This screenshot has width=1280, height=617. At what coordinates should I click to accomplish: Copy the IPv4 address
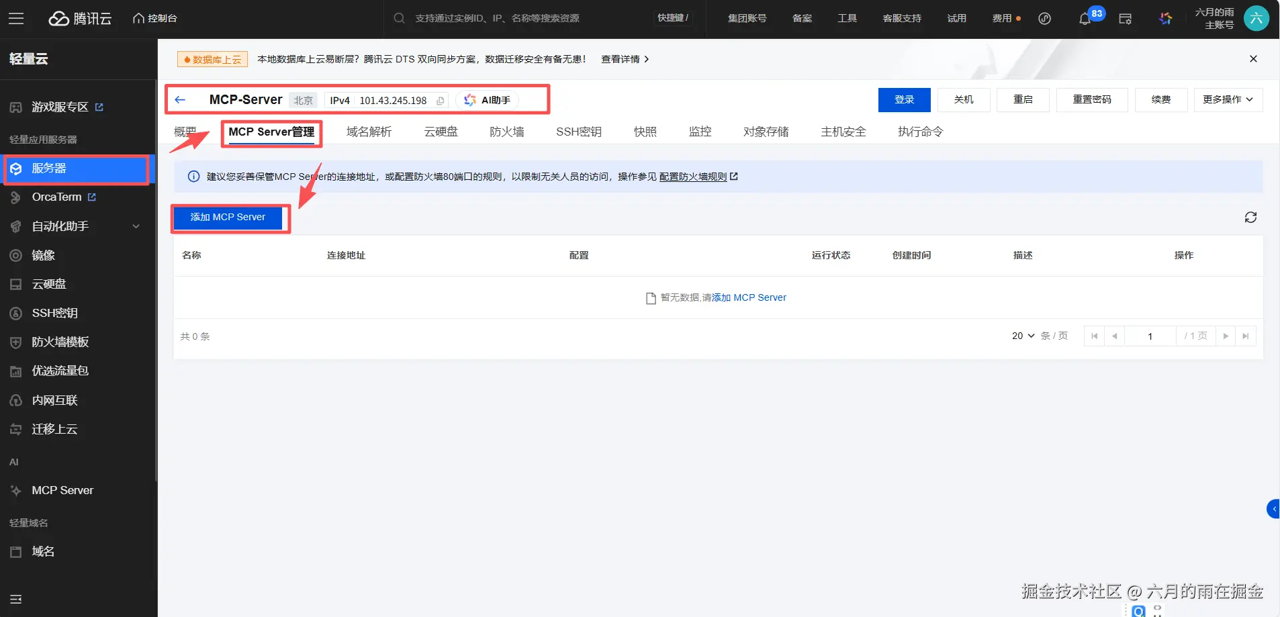[x=441, y=101]
